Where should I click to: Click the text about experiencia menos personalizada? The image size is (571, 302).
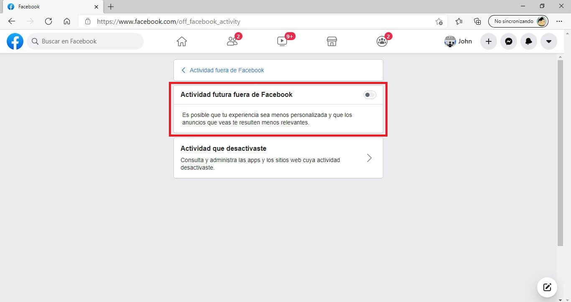pos(267,119)
